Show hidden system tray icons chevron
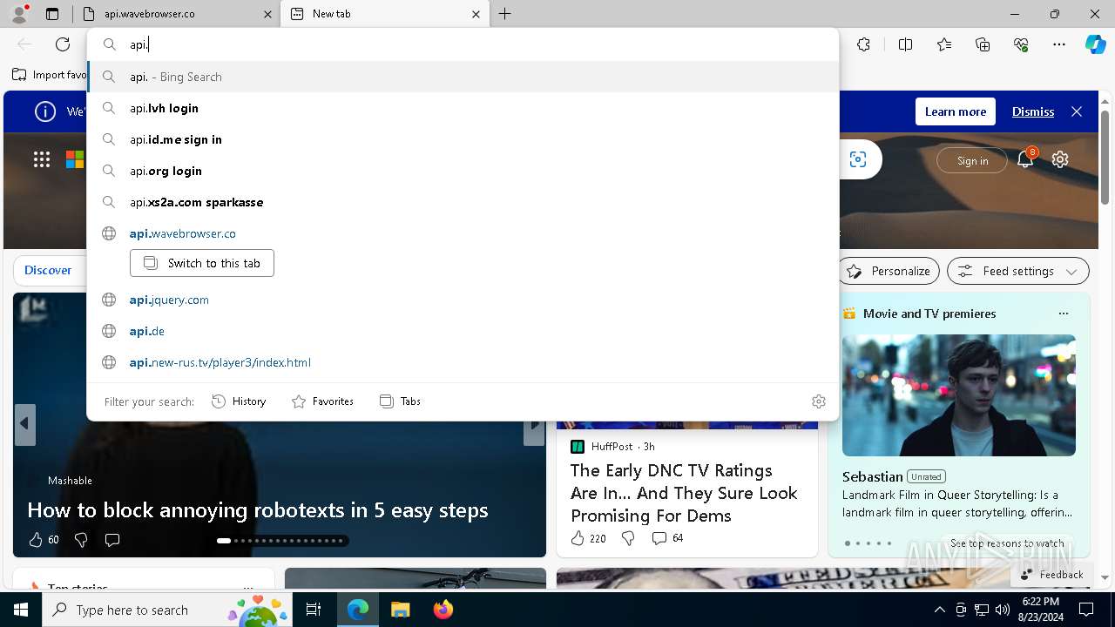 939,610
